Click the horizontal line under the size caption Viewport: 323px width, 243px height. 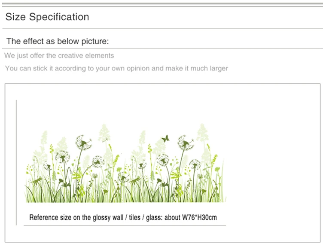(x=125, y=226)
